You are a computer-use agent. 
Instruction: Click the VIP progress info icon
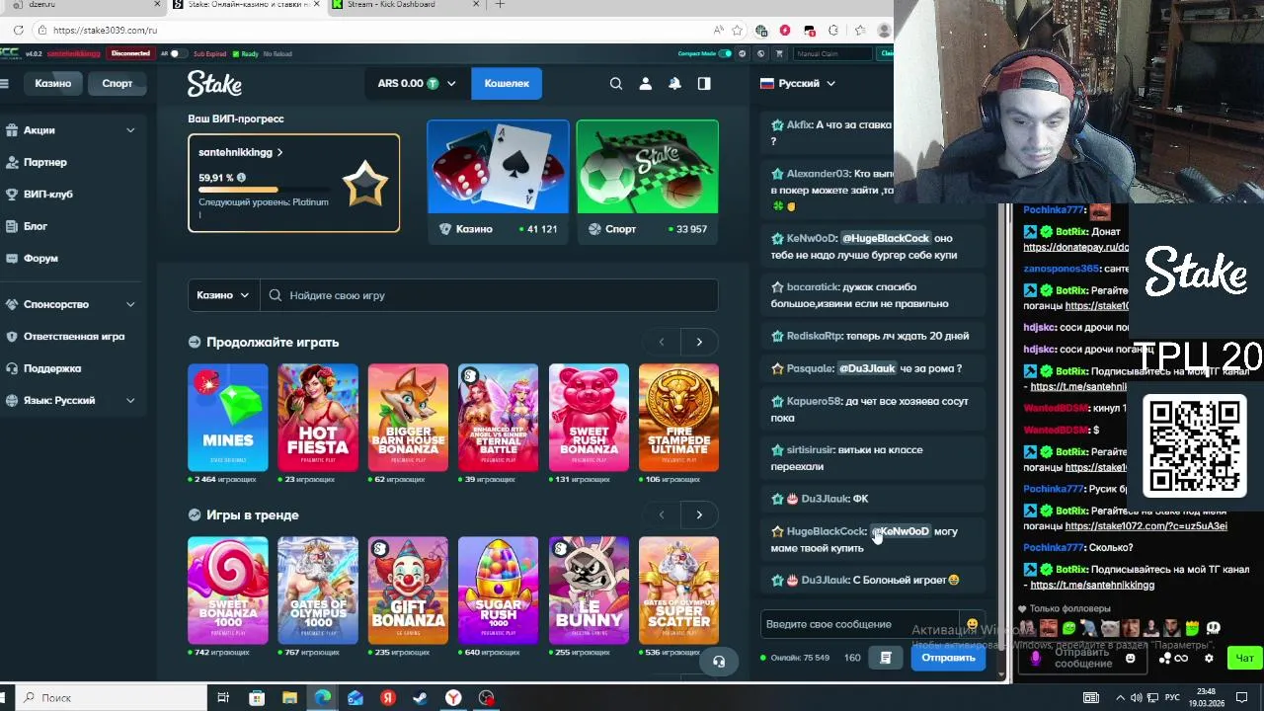click(241, 178)
